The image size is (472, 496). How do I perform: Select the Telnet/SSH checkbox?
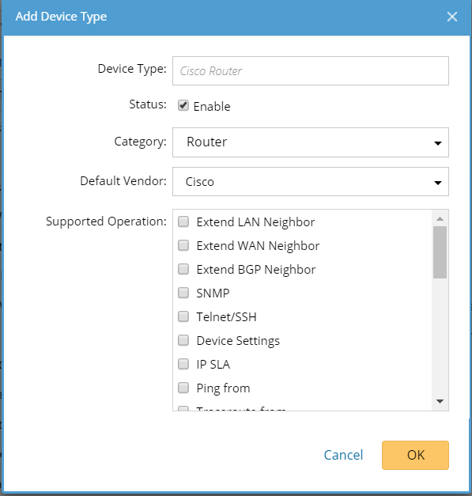tap(183, 316)
